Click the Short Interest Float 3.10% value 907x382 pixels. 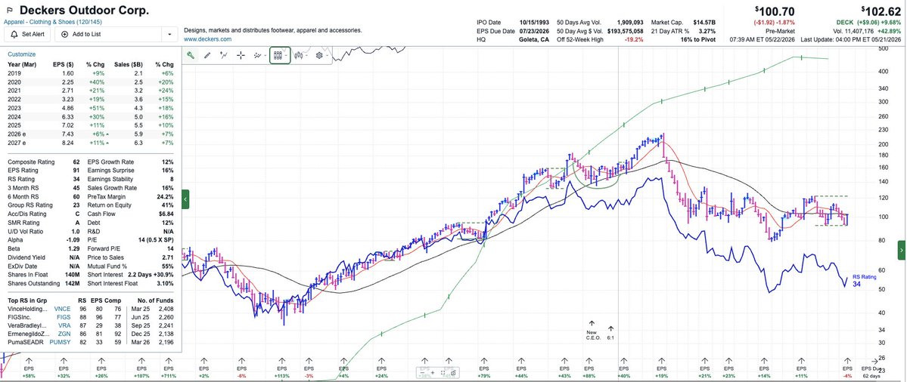pos(164,283)
